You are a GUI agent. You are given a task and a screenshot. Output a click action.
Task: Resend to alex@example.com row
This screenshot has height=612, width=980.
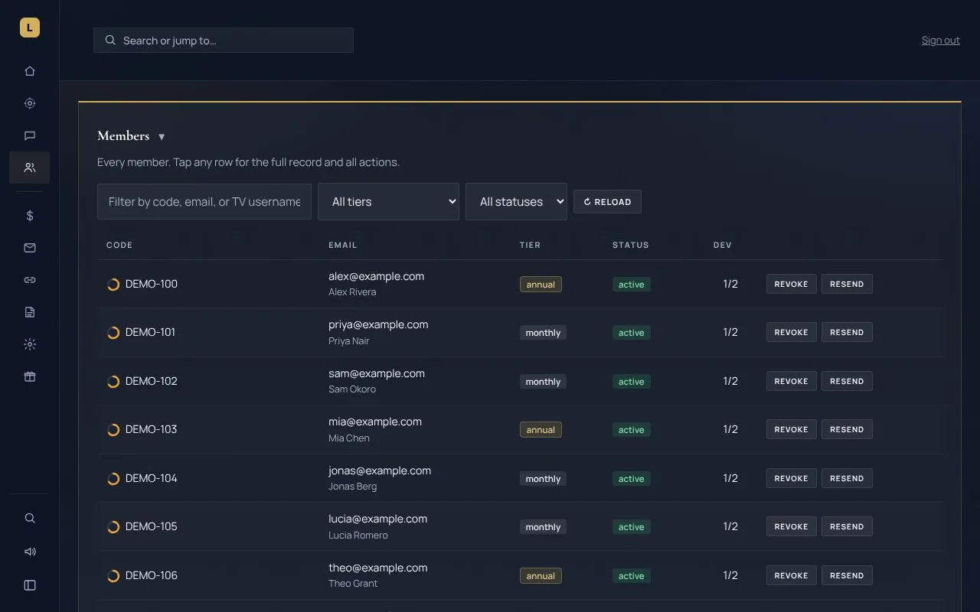tap(847, 284)
